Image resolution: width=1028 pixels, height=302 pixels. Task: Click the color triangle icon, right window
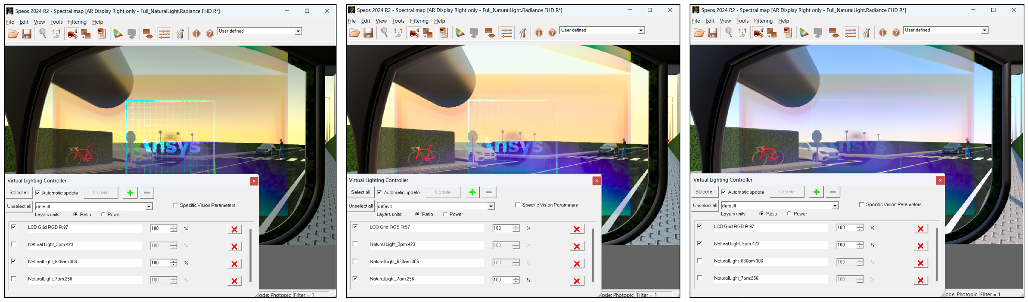(x=804, y=33)
